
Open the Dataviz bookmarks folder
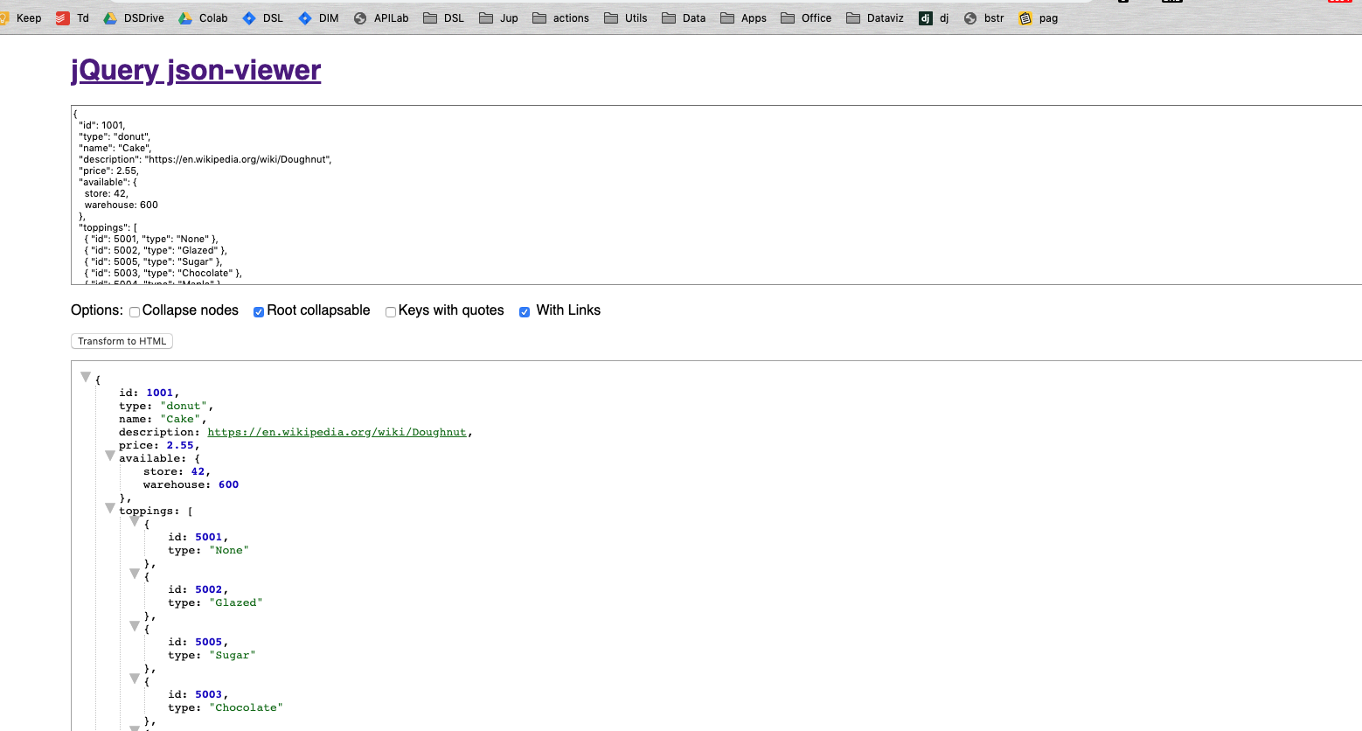(875, 17)
